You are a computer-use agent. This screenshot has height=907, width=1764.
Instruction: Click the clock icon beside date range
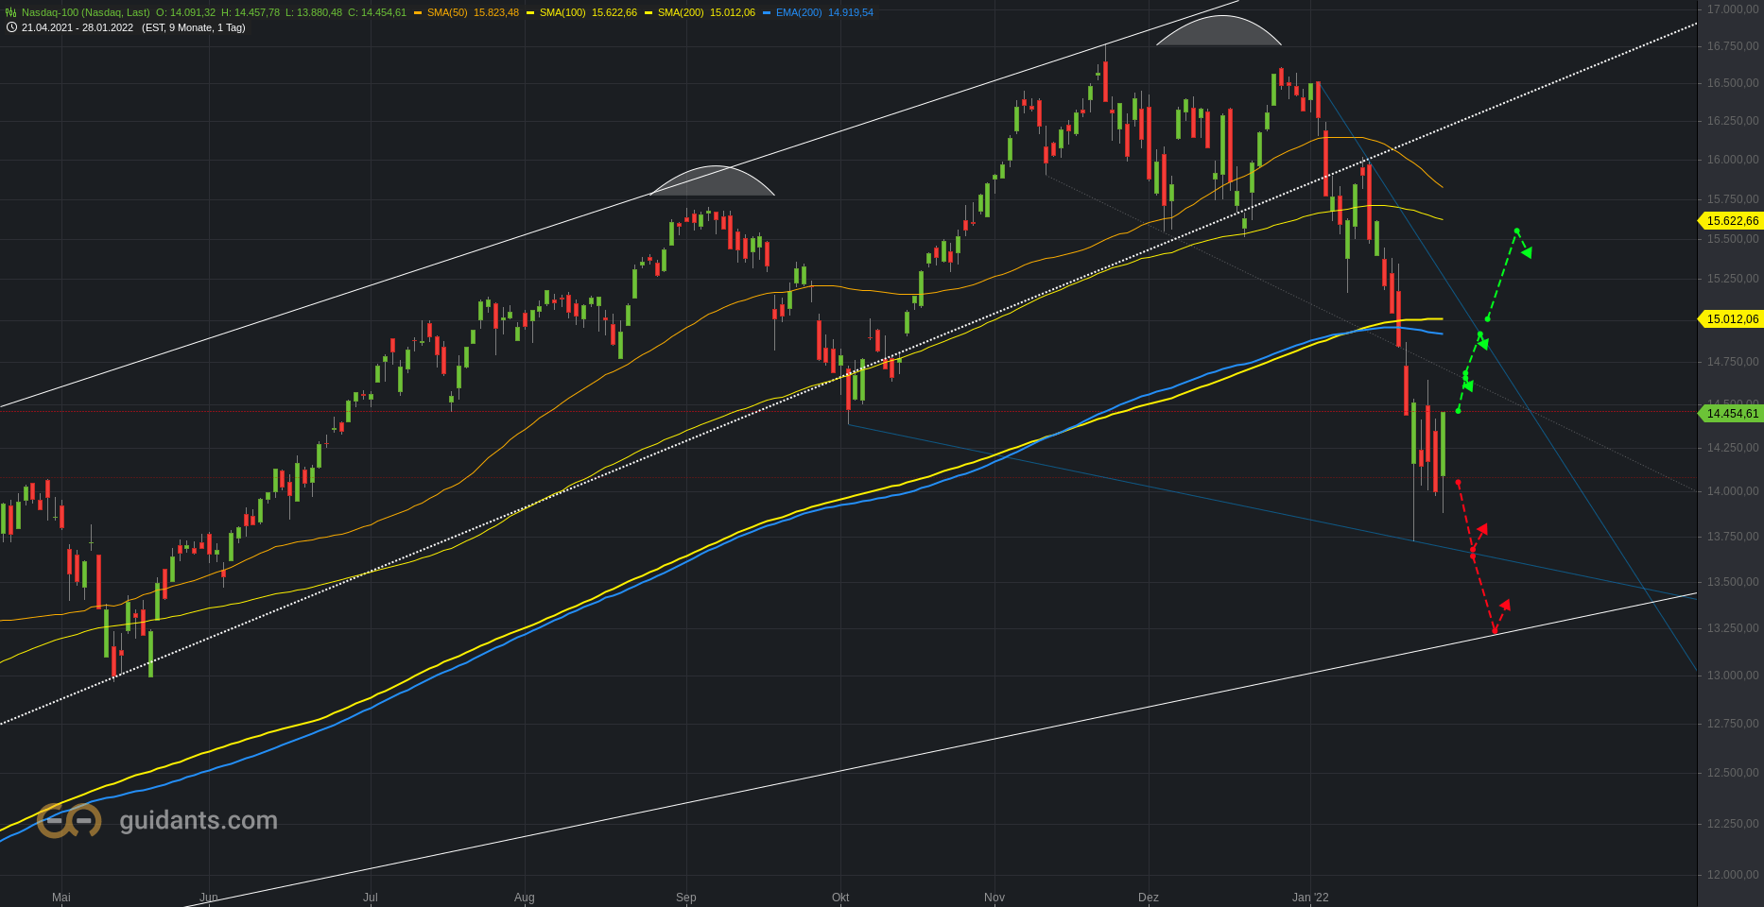pyautogui.click(x=11, y=27)
